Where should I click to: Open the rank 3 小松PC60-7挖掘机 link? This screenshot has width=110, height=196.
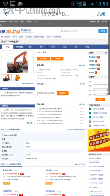[x=98, y=117]
